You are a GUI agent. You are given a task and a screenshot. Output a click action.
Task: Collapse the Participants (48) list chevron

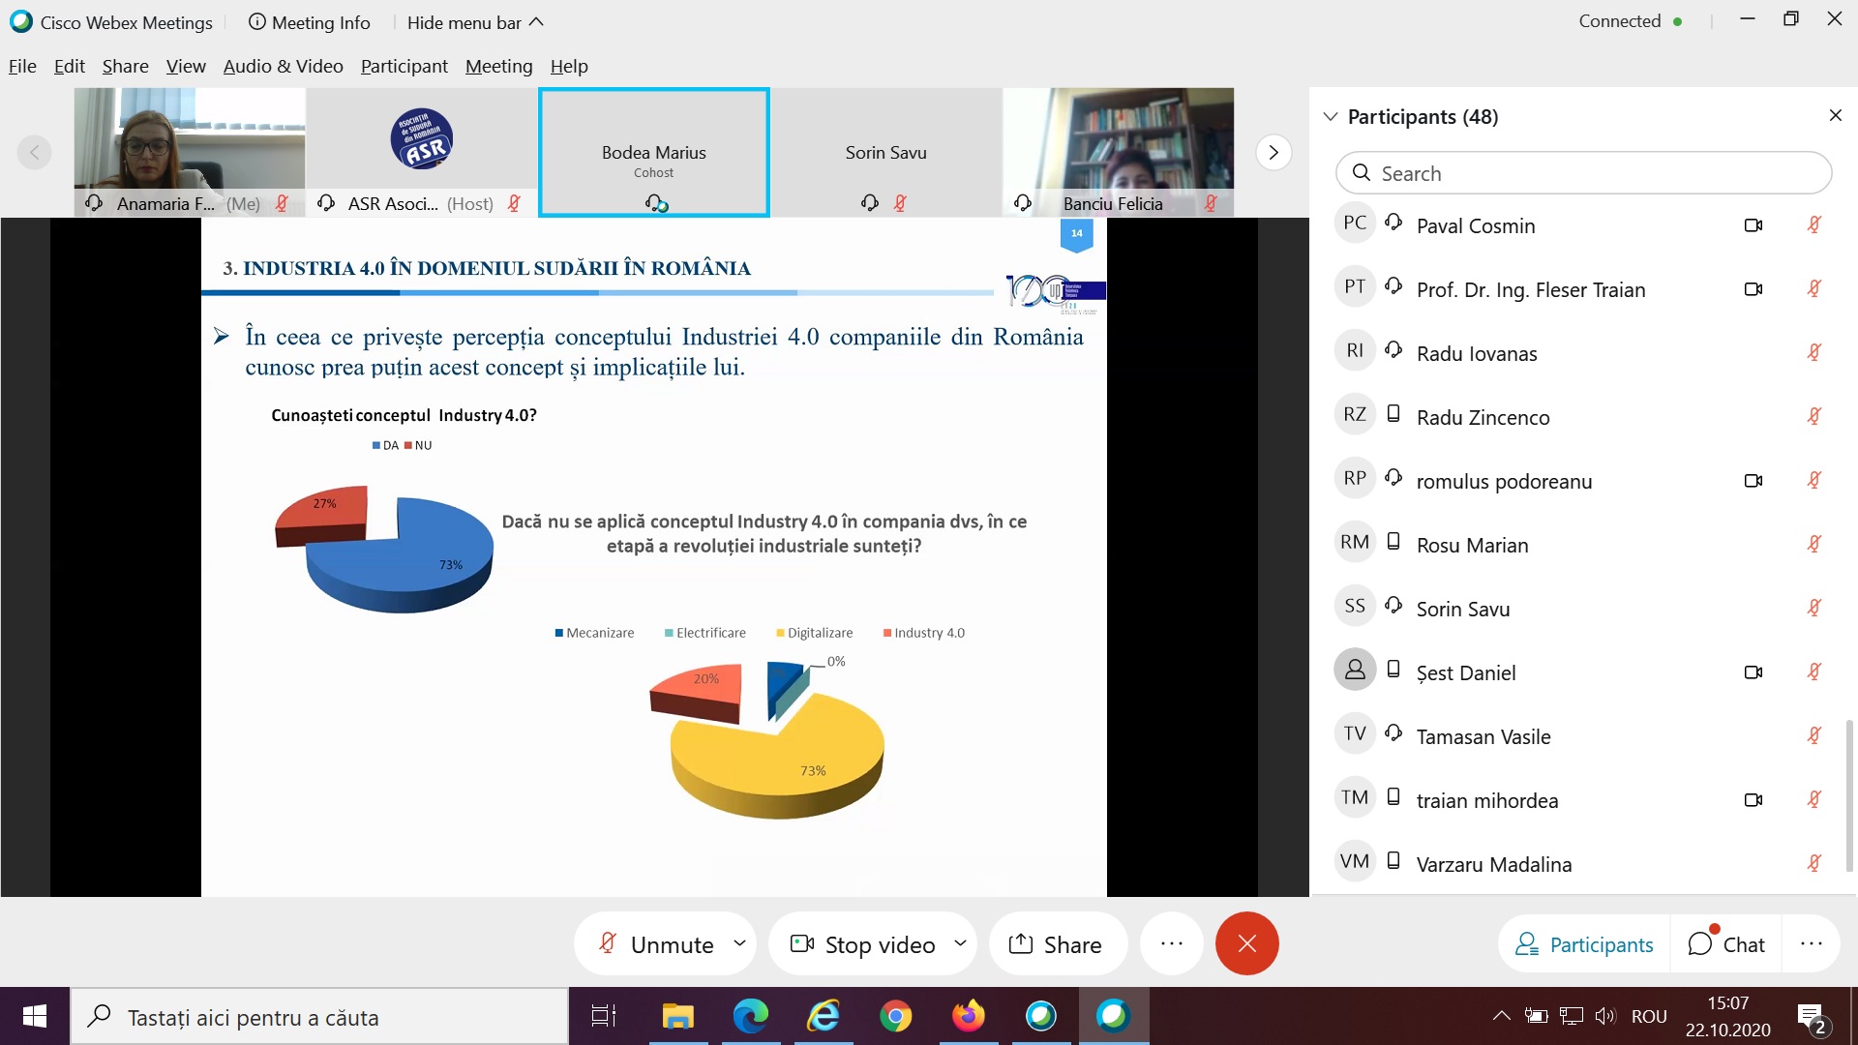point(1331,116)
